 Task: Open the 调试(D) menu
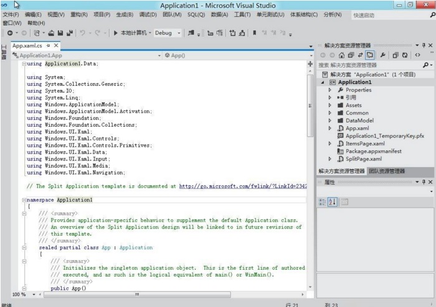[x=148, y=14]
